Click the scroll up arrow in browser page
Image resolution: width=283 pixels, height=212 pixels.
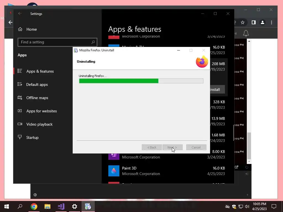point(249,41)
